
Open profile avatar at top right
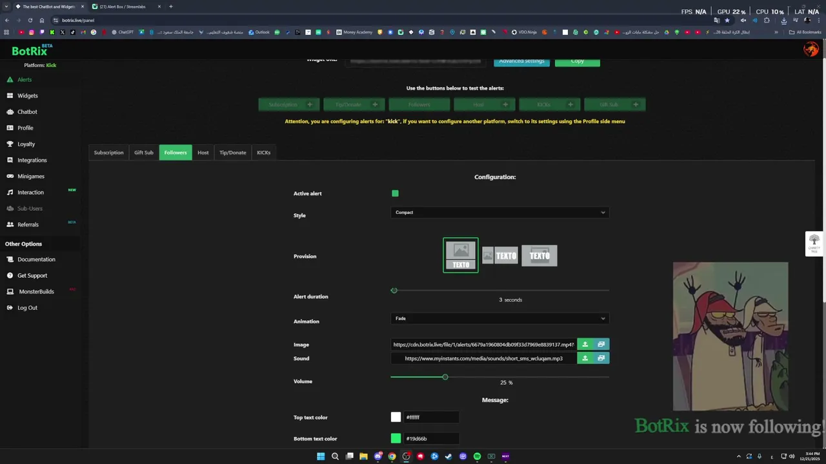point(811,49)
